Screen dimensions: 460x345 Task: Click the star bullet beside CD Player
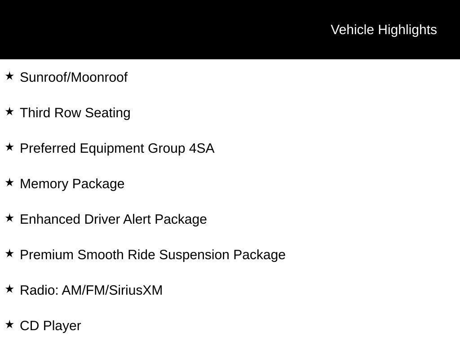[x=9, y=324]
